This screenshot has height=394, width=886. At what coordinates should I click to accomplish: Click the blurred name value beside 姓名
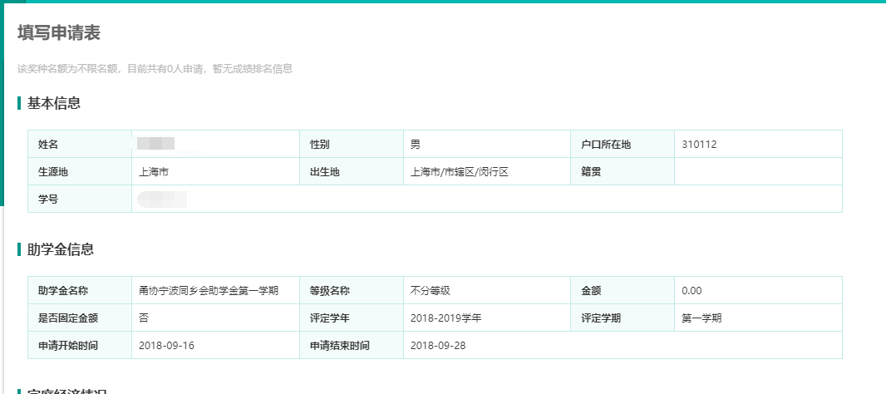156,144
